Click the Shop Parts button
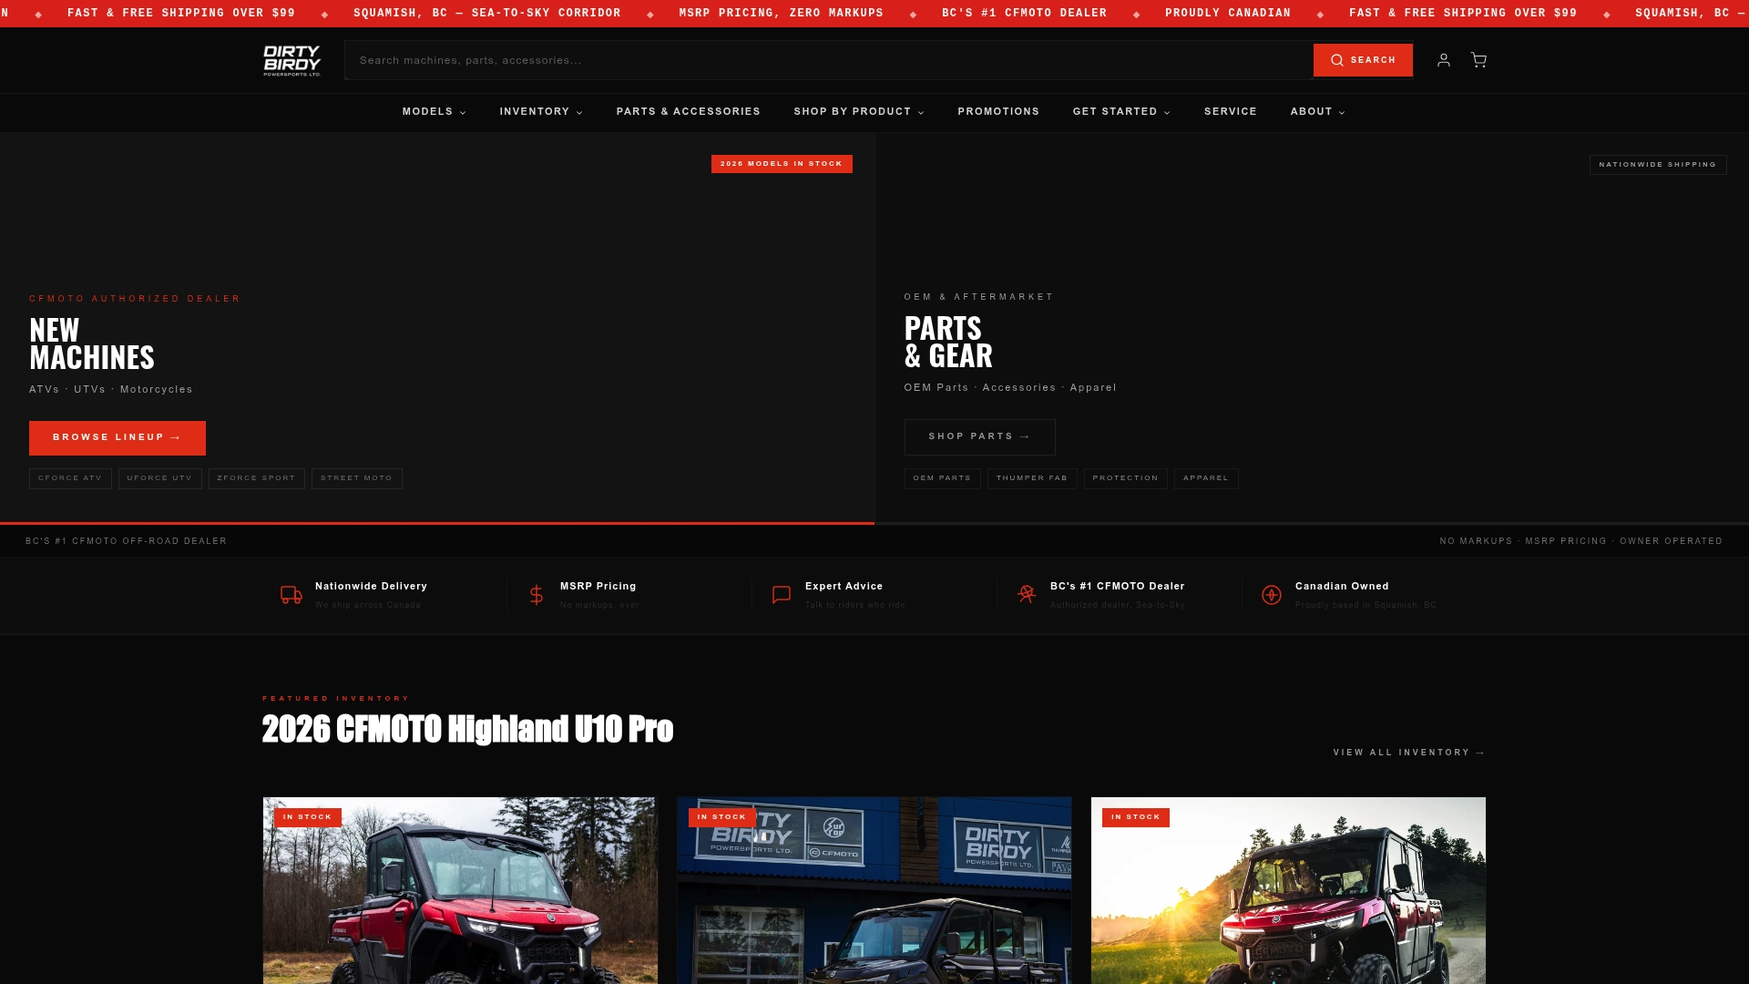The image size is (1749, 984). [980, 437]
